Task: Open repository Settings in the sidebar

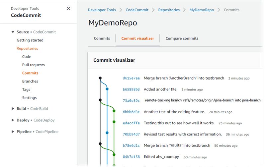Action: click(x=29, y=98)
